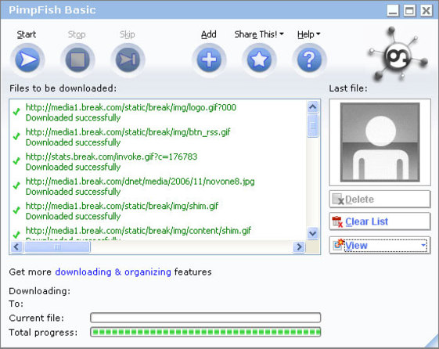Click the Last file label

[348, 88]
